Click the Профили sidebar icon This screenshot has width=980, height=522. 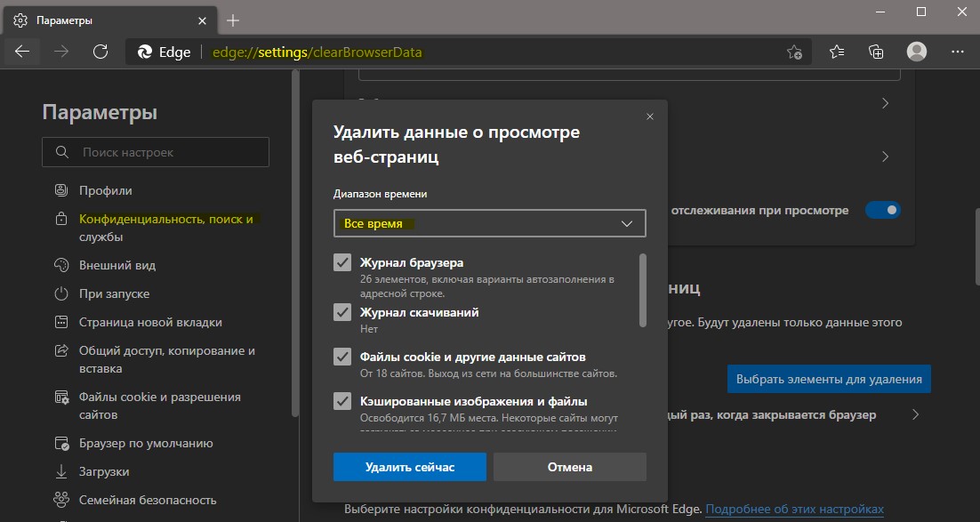click(61, 190)
